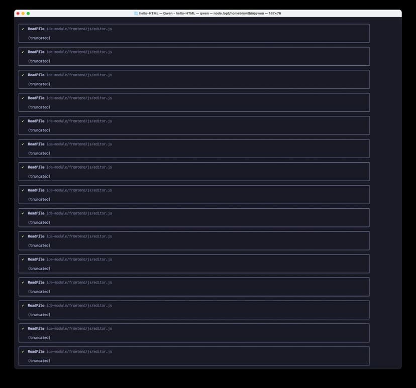Select the checkmark in the second ReadFile box
This screenshot has width=416, height=388.
click(23, 51)
